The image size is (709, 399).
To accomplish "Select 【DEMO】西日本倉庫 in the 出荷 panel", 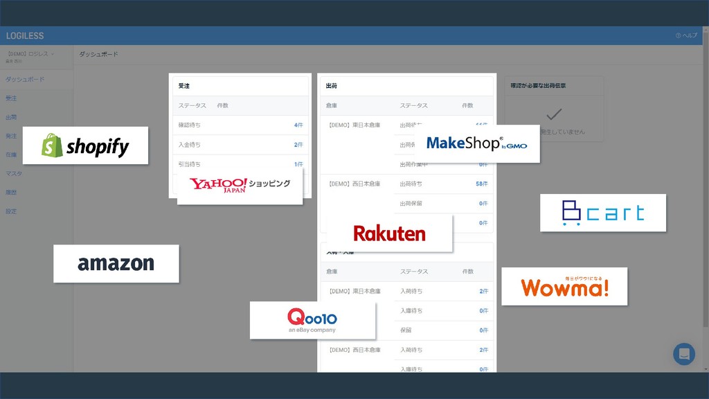I will [354, 184].
